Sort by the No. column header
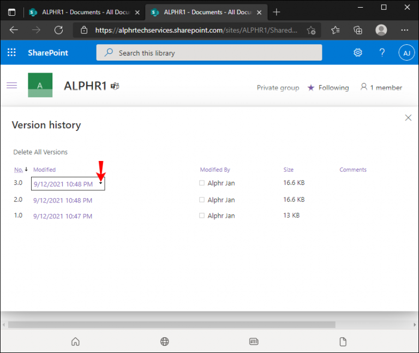419x353 pixels. 19,170
